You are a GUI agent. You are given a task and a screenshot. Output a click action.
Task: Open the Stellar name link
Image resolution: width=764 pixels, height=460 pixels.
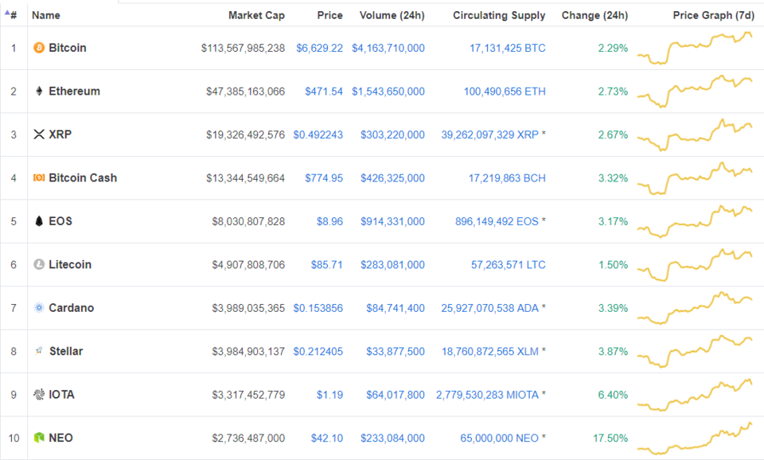pos(66,351)
